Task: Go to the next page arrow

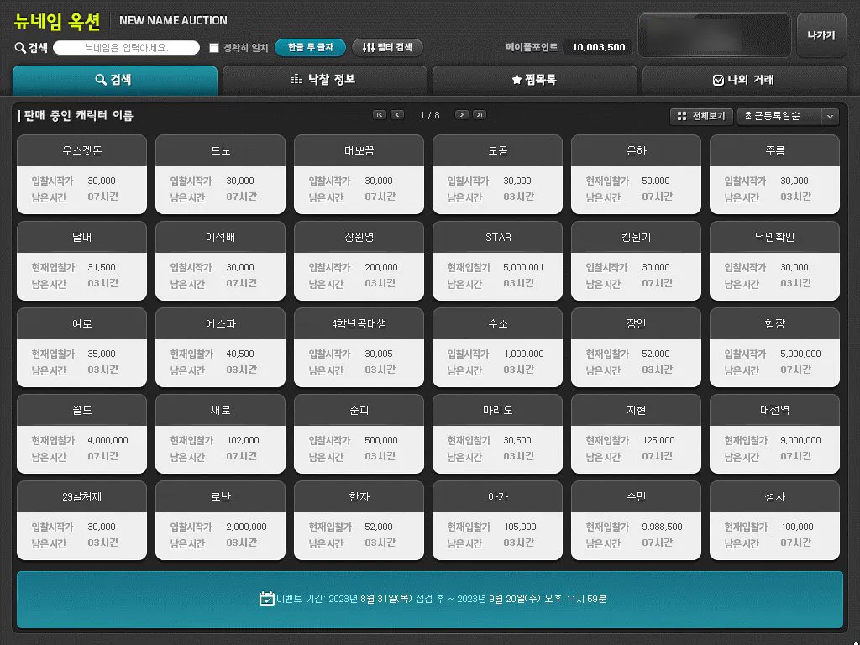Action: [461, 115]
